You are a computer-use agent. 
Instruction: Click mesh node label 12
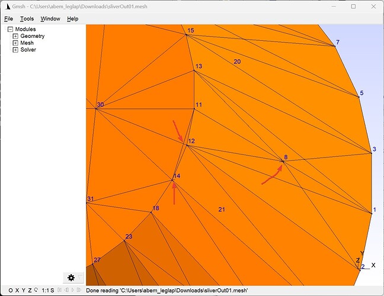[191, 141]
